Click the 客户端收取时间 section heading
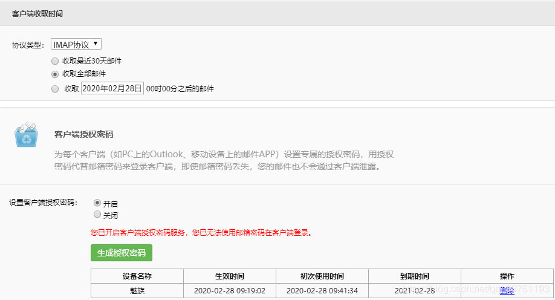The height and width of the screenshot is (300, 555). point(37,14)
